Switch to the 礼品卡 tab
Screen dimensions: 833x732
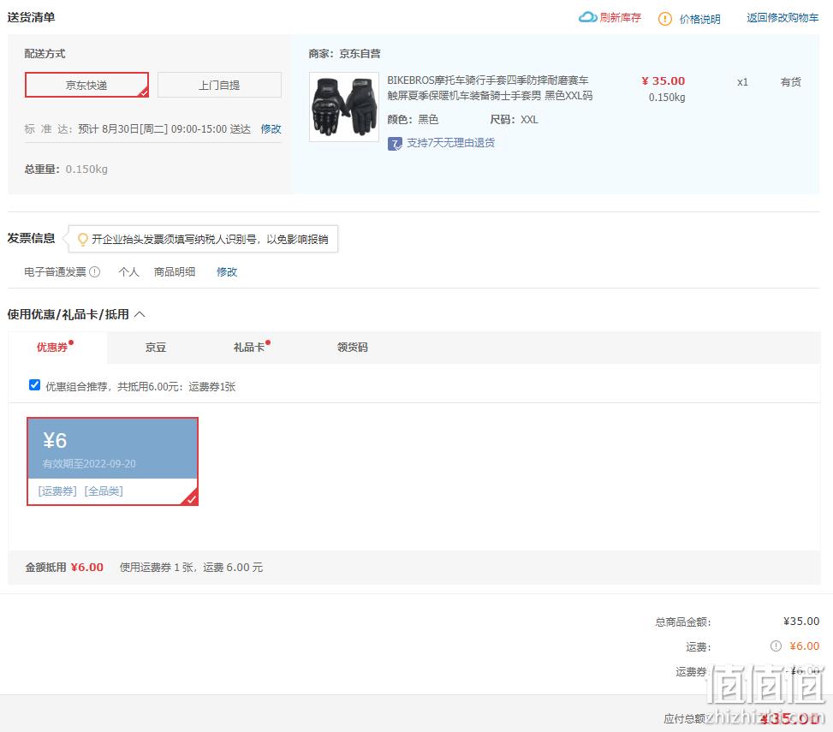click(249, 348)
